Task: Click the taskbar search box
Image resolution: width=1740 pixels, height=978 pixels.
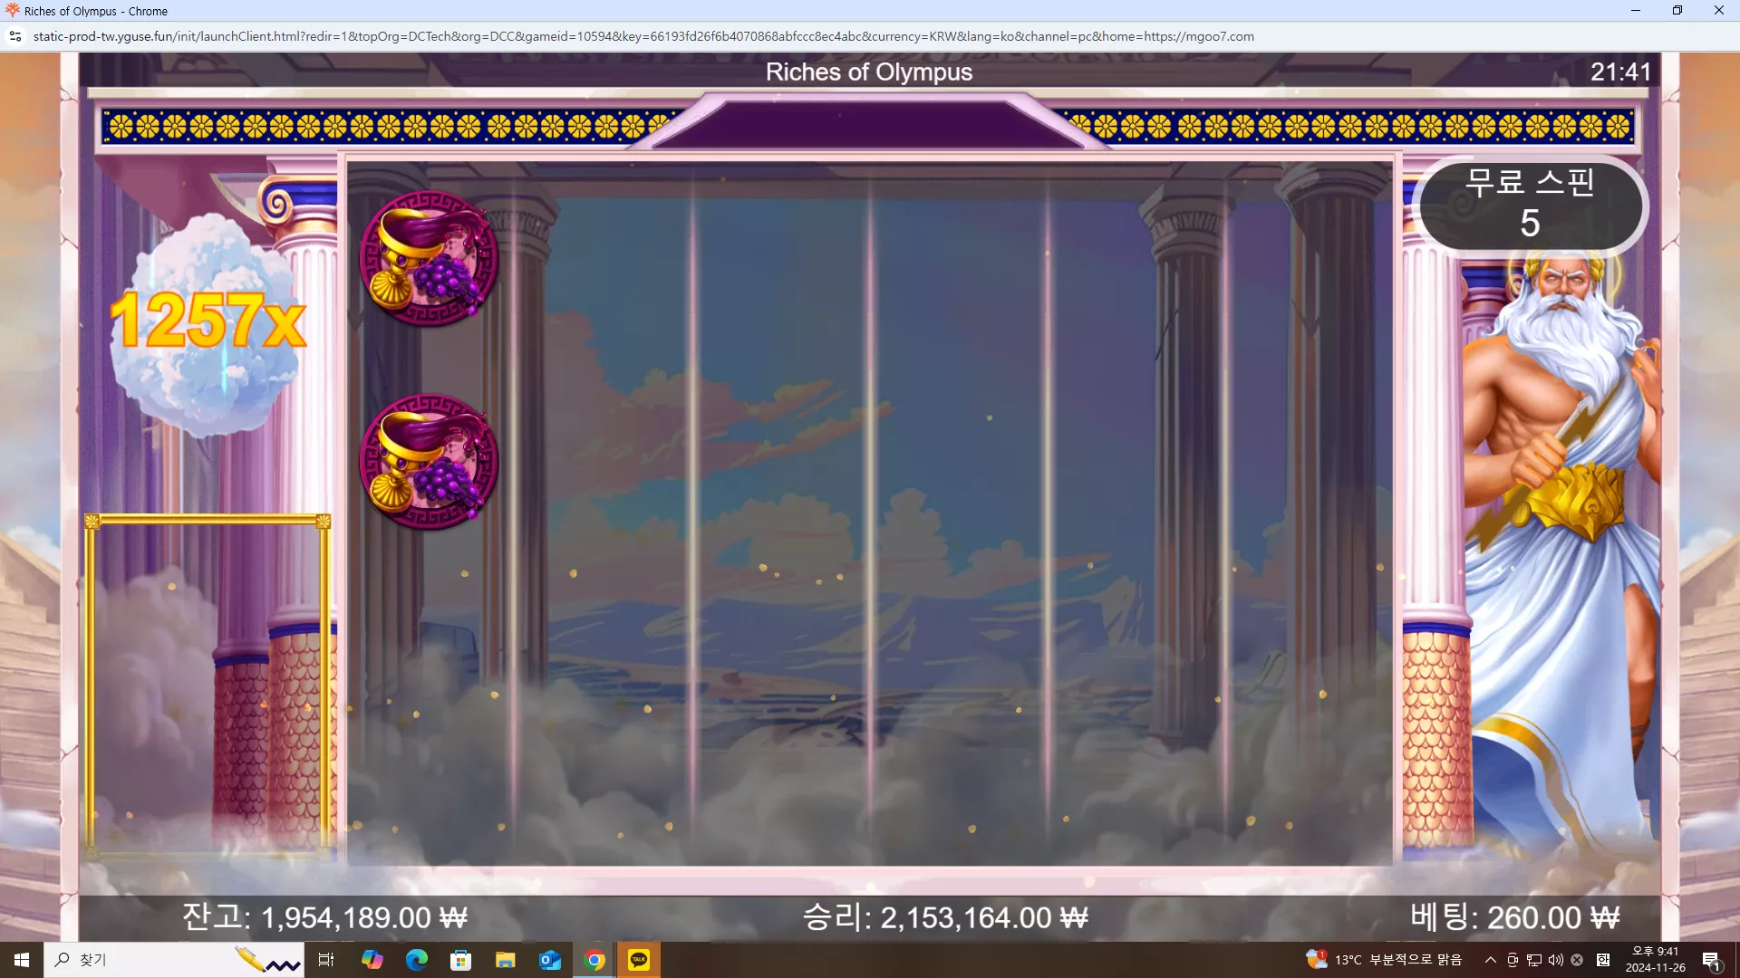Action: (174, 960)
